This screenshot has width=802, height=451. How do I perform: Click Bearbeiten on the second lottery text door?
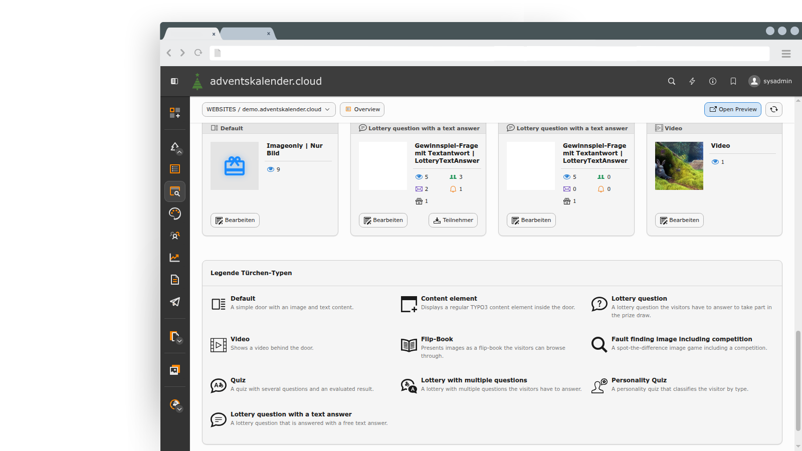[531, 220]
